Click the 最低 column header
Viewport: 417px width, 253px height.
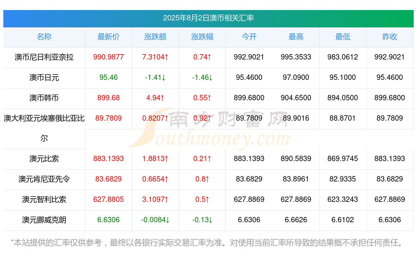343,37
